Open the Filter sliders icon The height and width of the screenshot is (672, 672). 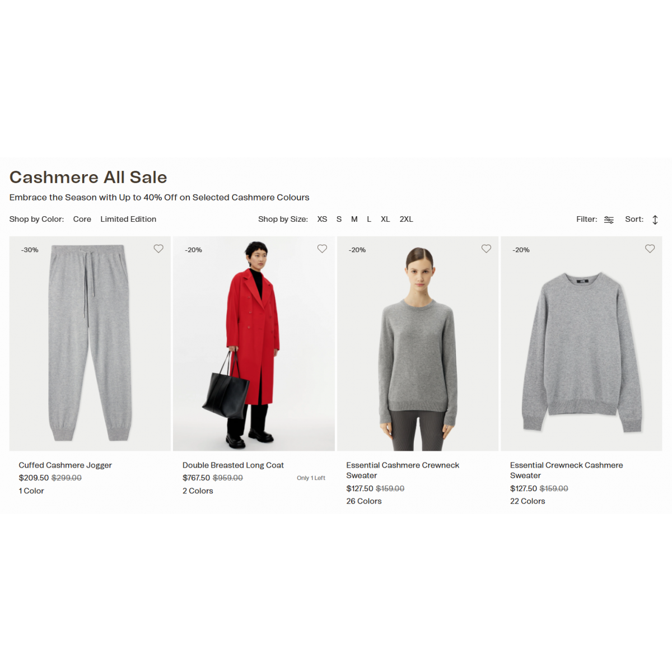coord(609,220)
